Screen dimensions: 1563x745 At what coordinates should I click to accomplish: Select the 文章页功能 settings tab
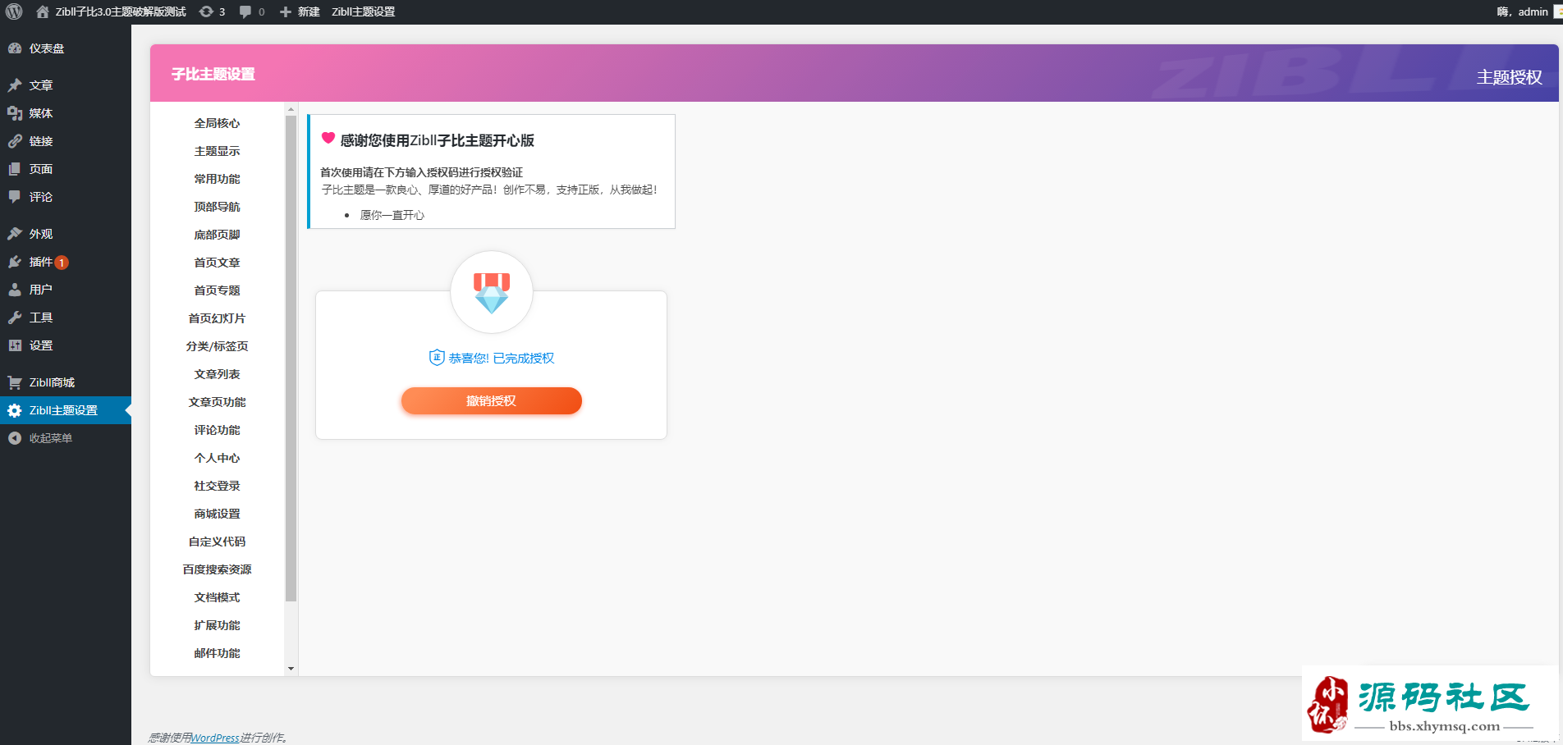[x=217, y=402]
